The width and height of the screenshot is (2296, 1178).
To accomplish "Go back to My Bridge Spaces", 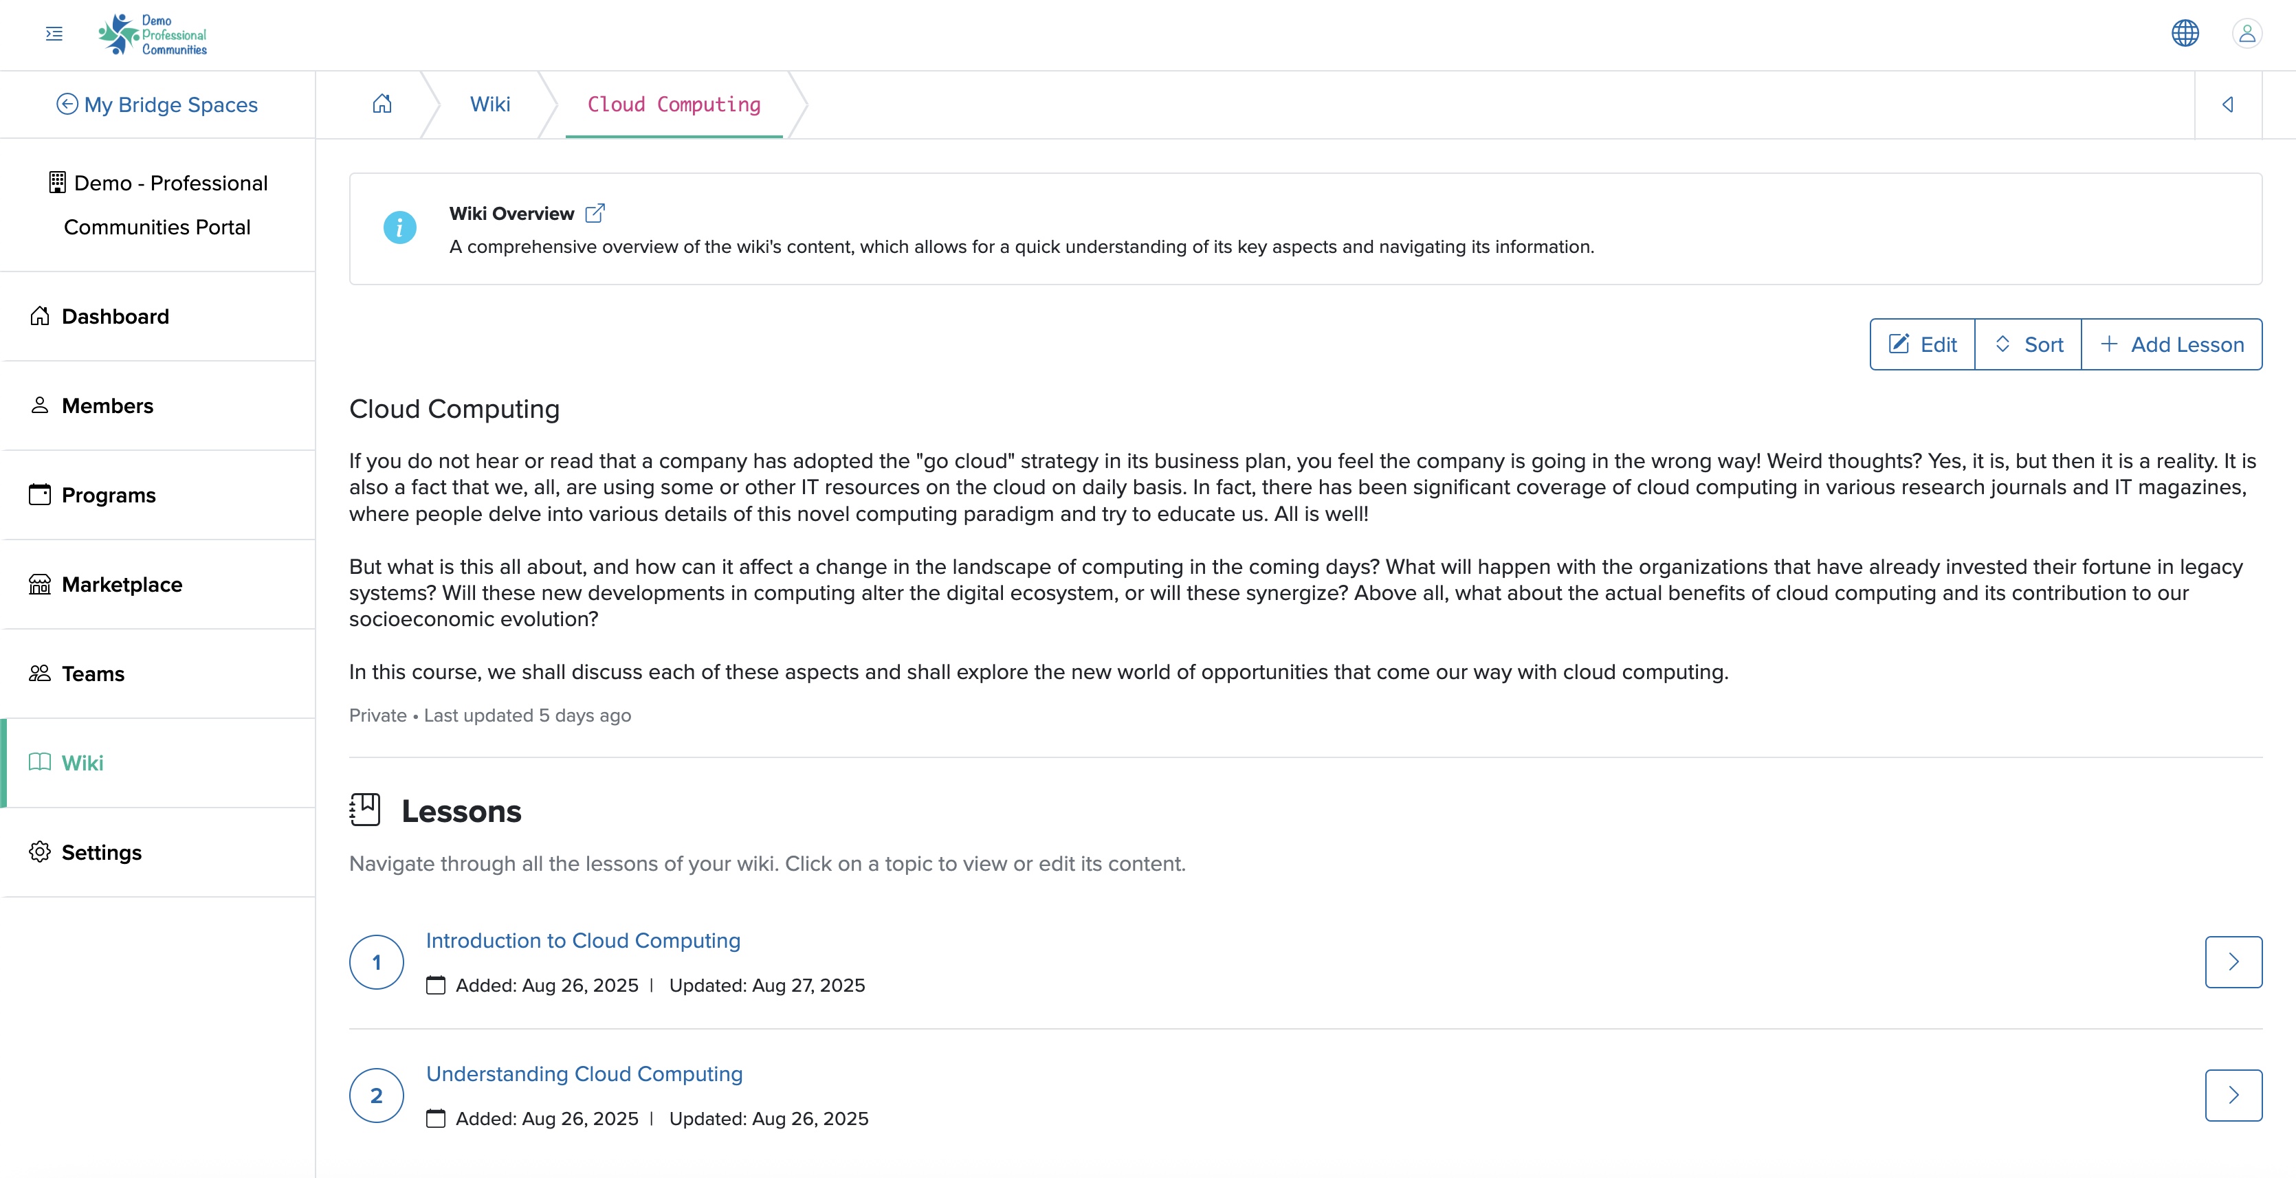I will pyautogui.click(x=157, y=105).
